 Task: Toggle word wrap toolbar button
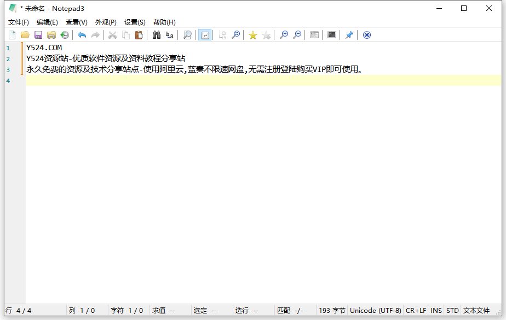click(x=205, y=35)
